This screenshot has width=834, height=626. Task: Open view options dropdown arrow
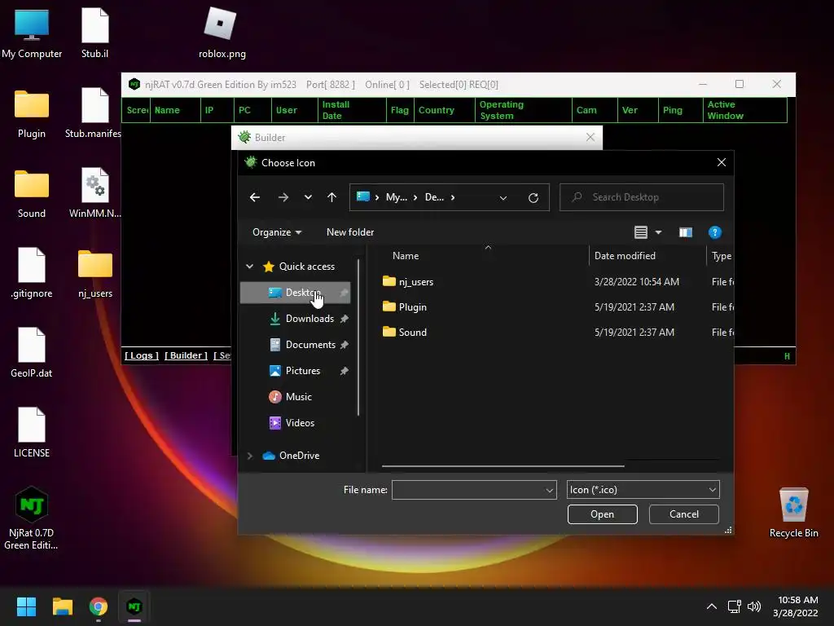(658, 232)
